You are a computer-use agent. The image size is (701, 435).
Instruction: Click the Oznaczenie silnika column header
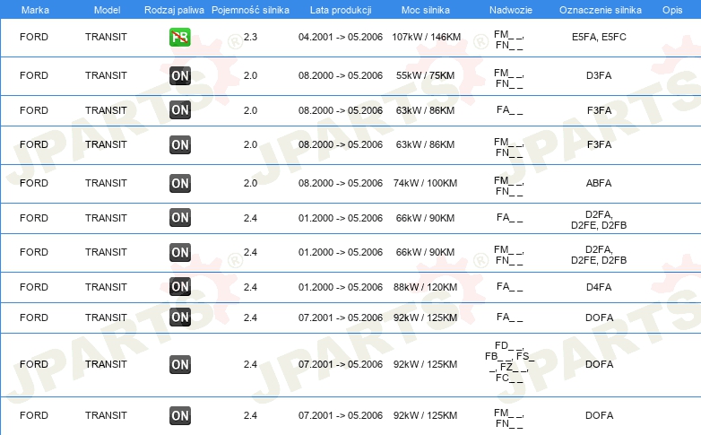(601, 10)
